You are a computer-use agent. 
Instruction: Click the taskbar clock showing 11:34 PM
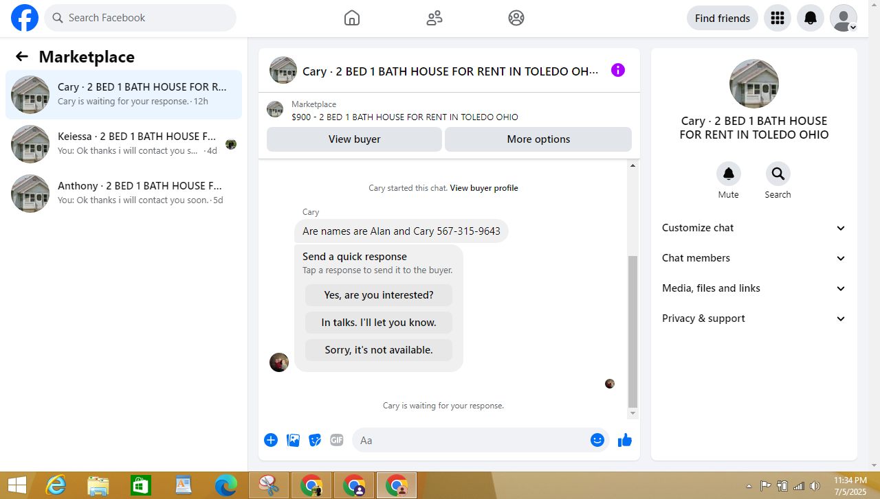pos(850,486)
